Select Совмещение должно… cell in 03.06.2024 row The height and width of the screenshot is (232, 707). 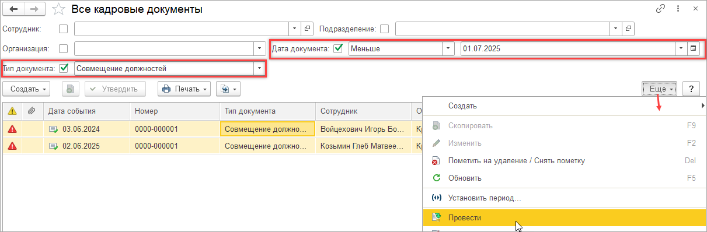click(267, 129)
